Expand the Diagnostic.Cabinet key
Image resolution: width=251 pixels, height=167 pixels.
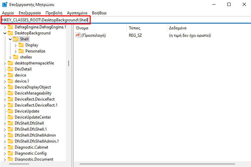(5, 148)
